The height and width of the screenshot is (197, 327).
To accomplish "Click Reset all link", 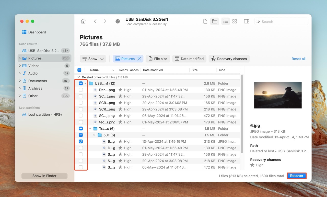I will tap(298, 59).
